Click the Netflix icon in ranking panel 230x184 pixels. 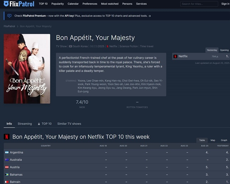175,56
